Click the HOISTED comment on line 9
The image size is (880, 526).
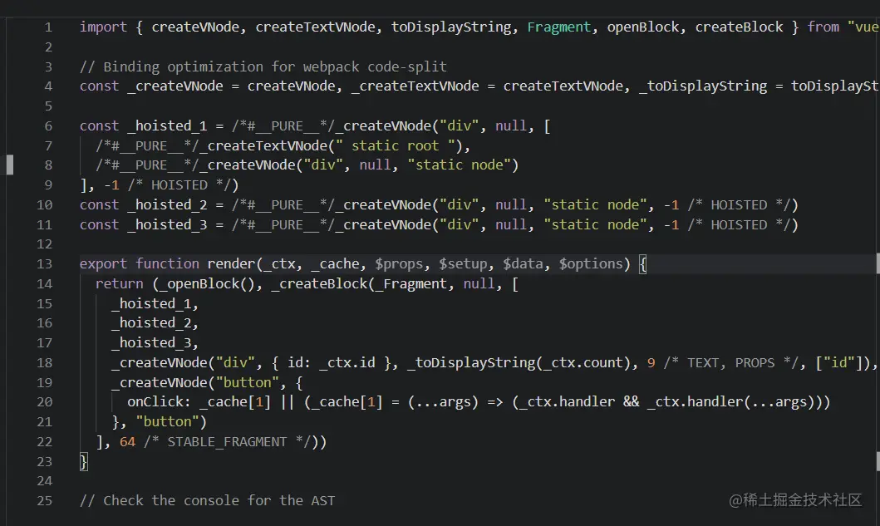tap(179, 185)
